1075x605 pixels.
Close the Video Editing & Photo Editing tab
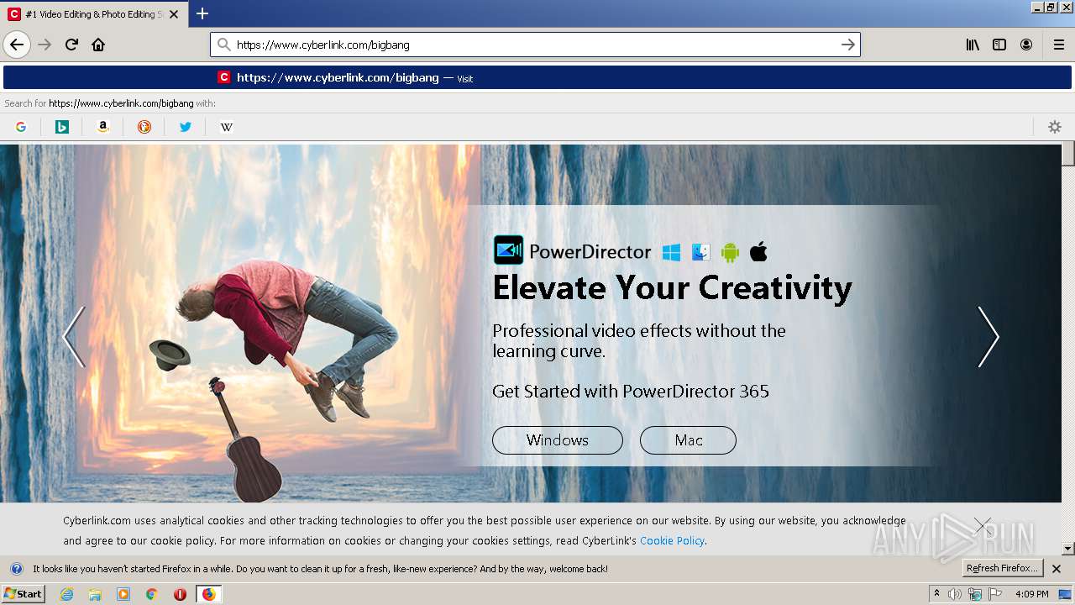174,14
